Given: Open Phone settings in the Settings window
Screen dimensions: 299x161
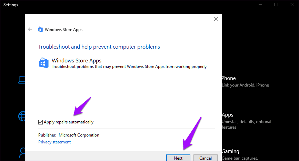Looking at the screenshot, I should click(229, 78).
